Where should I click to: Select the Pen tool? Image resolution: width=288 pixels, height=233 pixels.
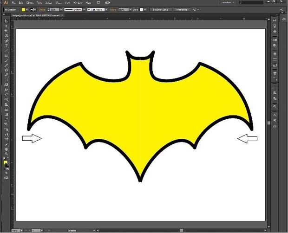pyautogui.click(x=6, y=41)
